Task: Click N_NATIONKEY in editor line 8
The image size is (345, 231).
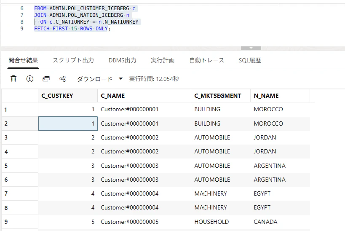Action: (121, 22)
